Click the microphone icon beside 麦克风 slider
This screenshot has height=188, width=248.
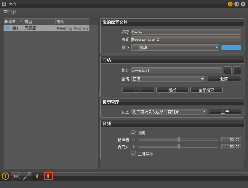[x=134, y=147]
